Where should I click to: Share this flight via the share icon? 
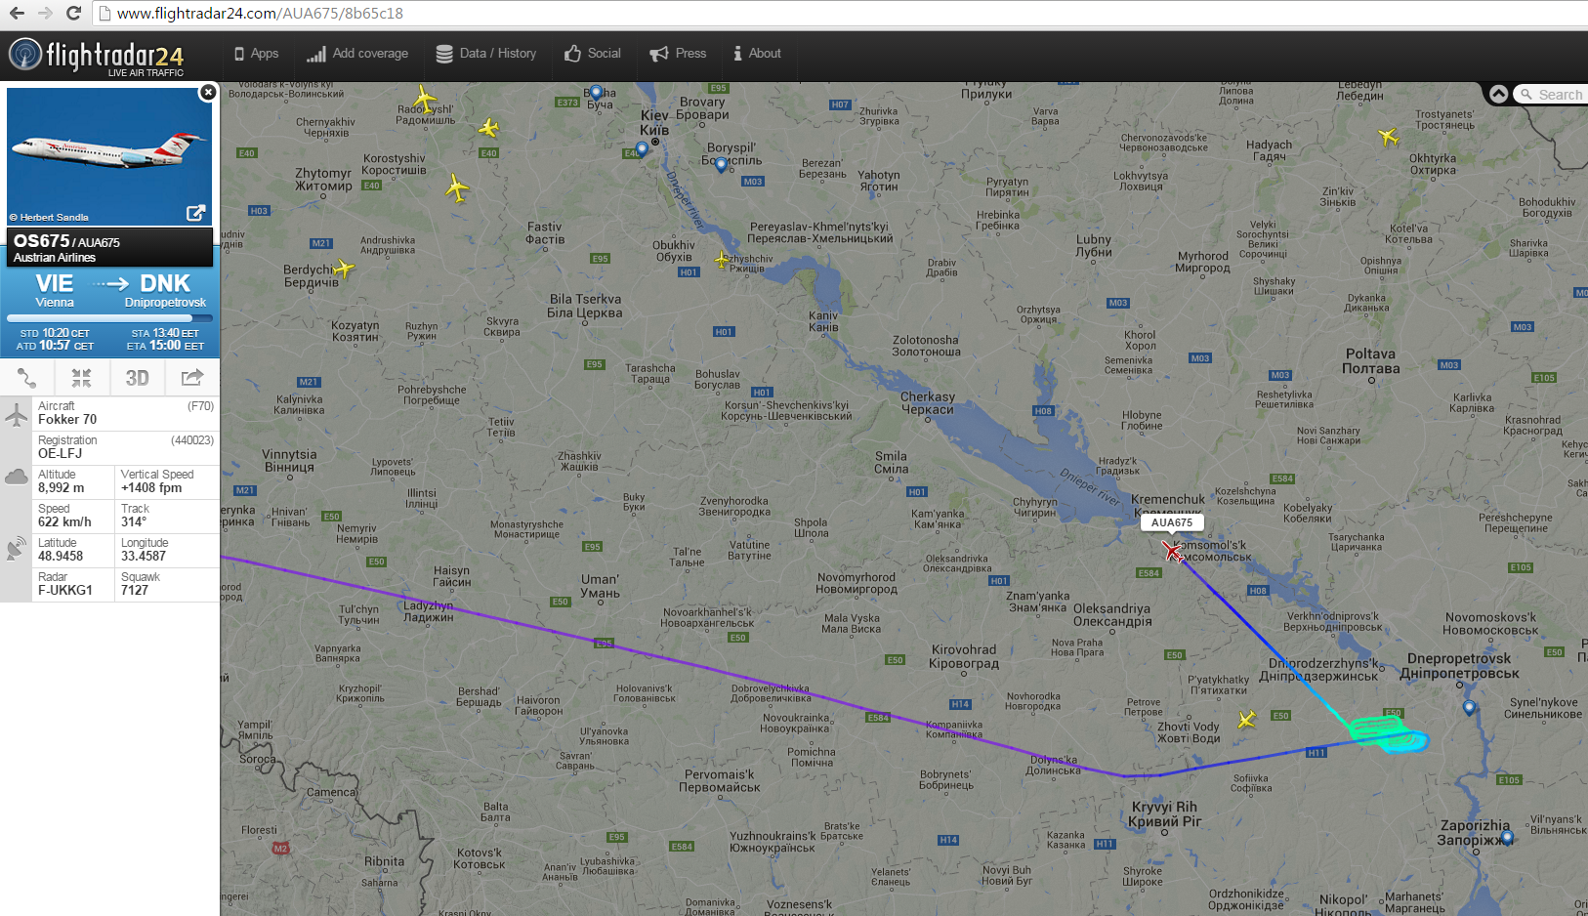[192, 378]
